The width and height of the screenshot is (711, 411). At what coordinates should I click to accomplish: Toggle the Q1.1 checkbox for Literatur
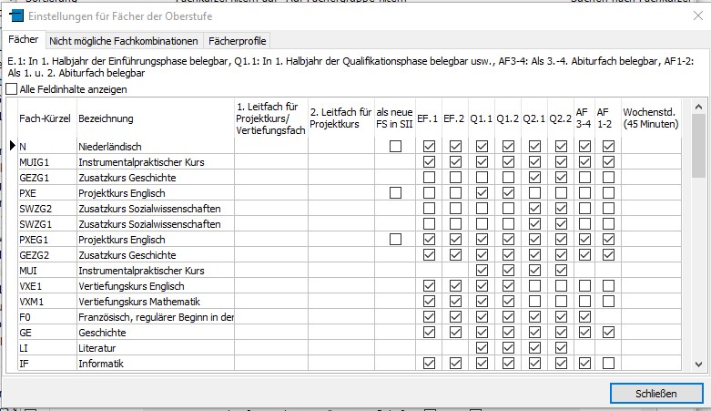481,348
